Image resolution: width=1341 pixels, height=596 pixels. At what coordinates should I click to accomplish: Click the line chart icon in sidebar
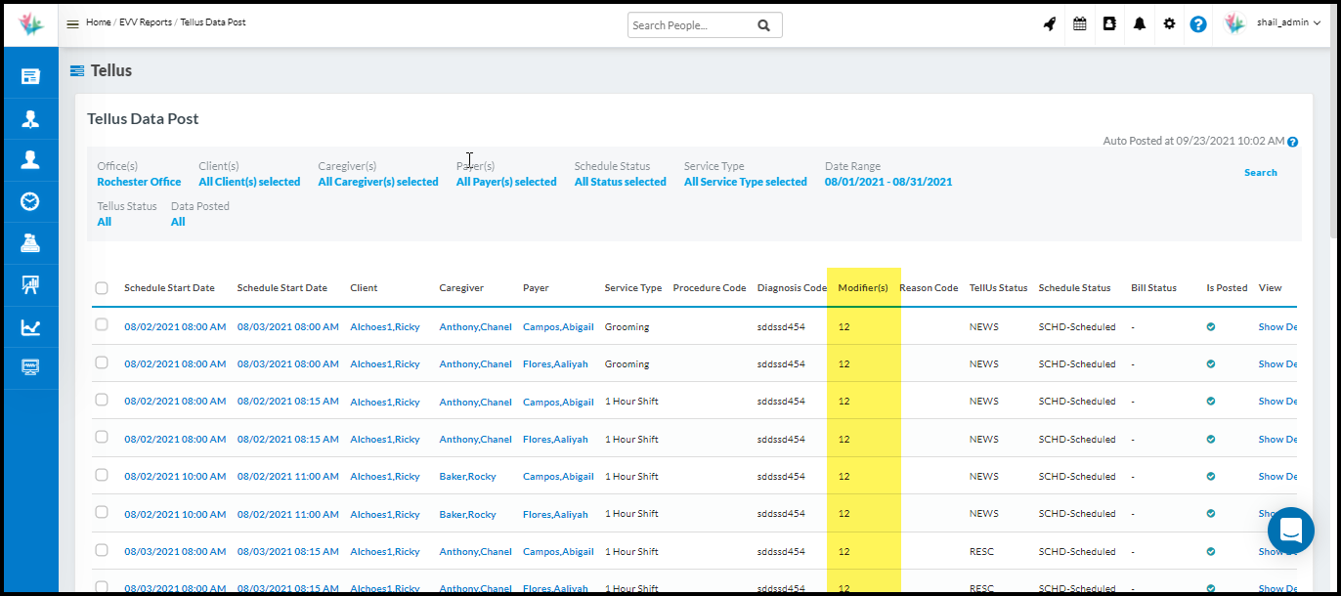(x=30, y=327)
